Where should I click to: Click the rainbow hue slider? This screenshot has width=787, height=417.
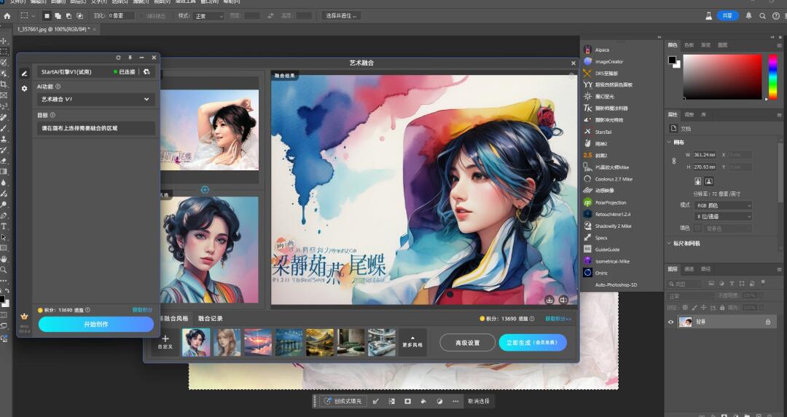tap(773, 76)
